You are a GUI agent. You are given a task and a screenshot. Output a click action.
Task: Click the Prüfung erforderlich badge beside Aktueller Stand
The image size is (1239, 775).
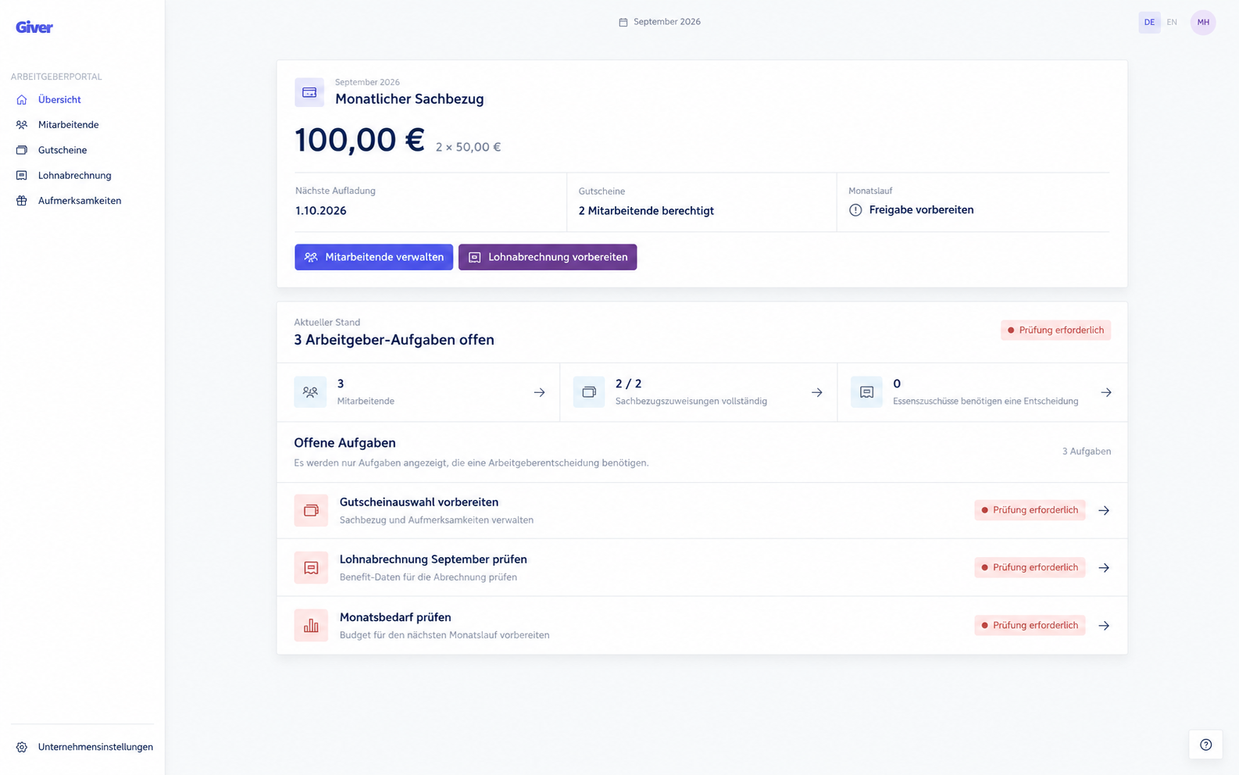coord(1055,330)
